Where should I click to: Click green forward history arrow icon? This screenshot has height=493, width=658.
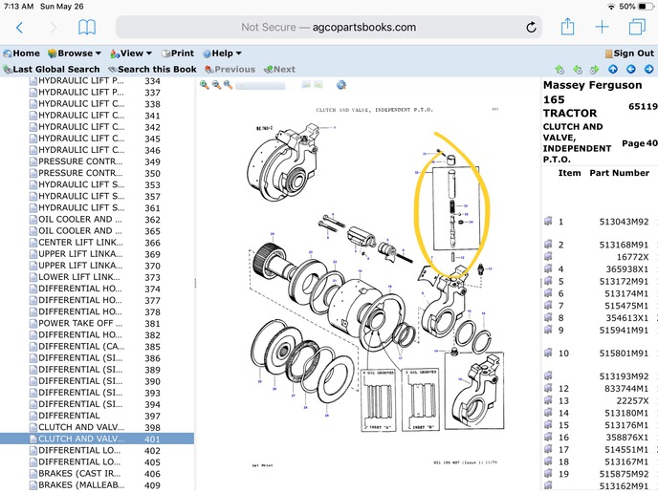point(595,69)
